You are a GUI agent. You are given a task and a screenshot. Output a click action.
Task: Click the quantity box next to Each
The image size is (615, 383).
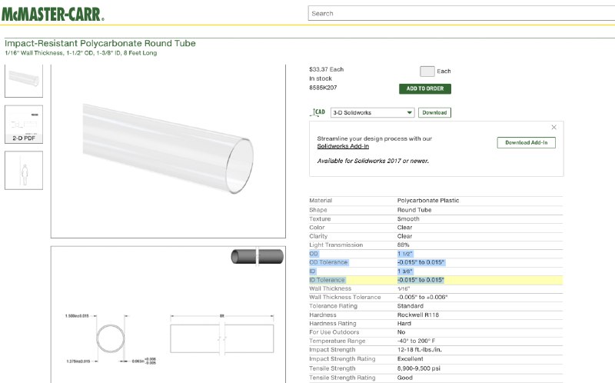pos(427,71)
